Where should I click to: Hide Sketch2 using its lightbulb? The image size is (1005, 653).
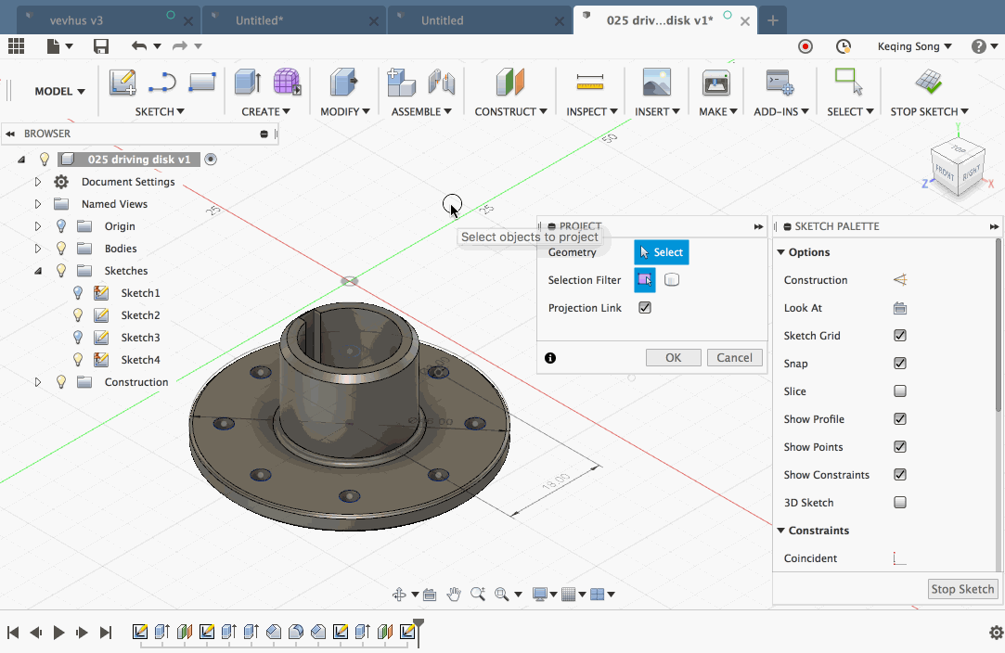coord(79,315)
